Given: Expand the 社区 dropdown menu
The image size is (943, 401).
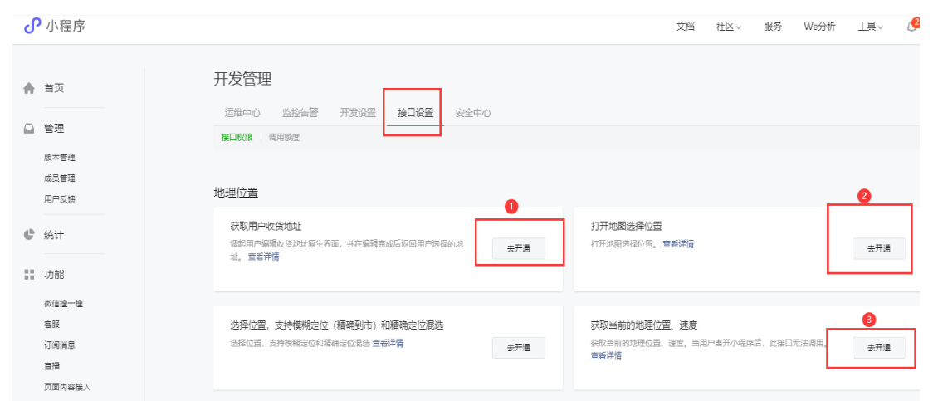Looking at the screenshot, I should point(728,27).
